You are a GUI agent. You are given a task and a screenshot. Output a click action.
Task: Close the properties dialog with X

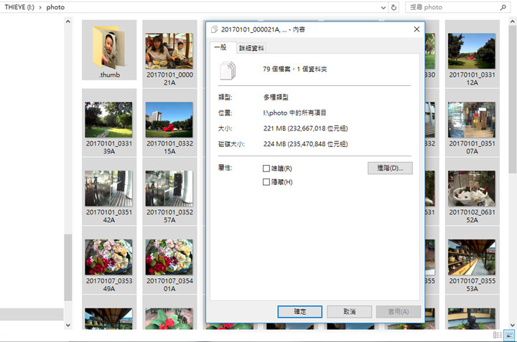pyautogui.click(x=416, y=29)
